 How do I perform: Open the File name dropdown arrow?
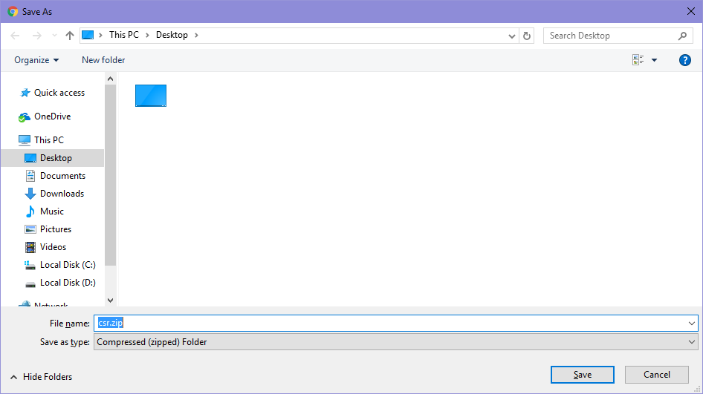tap(692, 323)
